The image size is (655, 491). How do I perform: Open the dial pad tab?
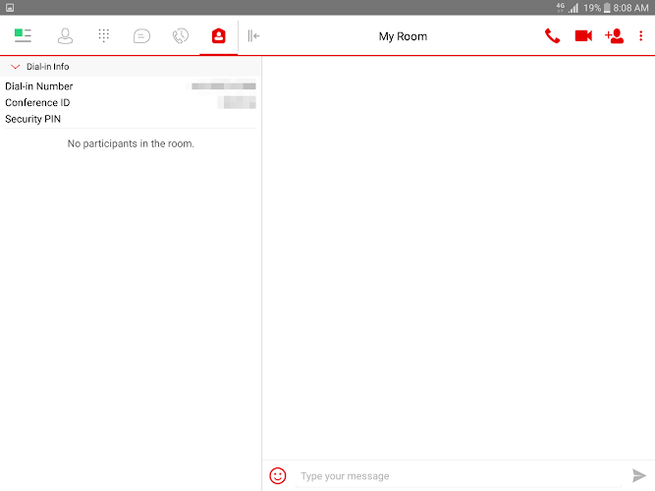click(103, 35)
